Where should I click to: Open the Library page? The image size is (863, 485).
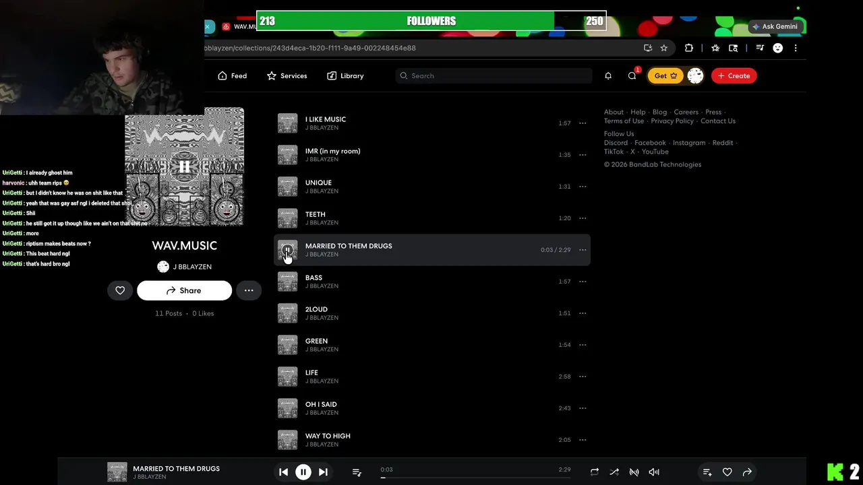[x=345, y=75]
